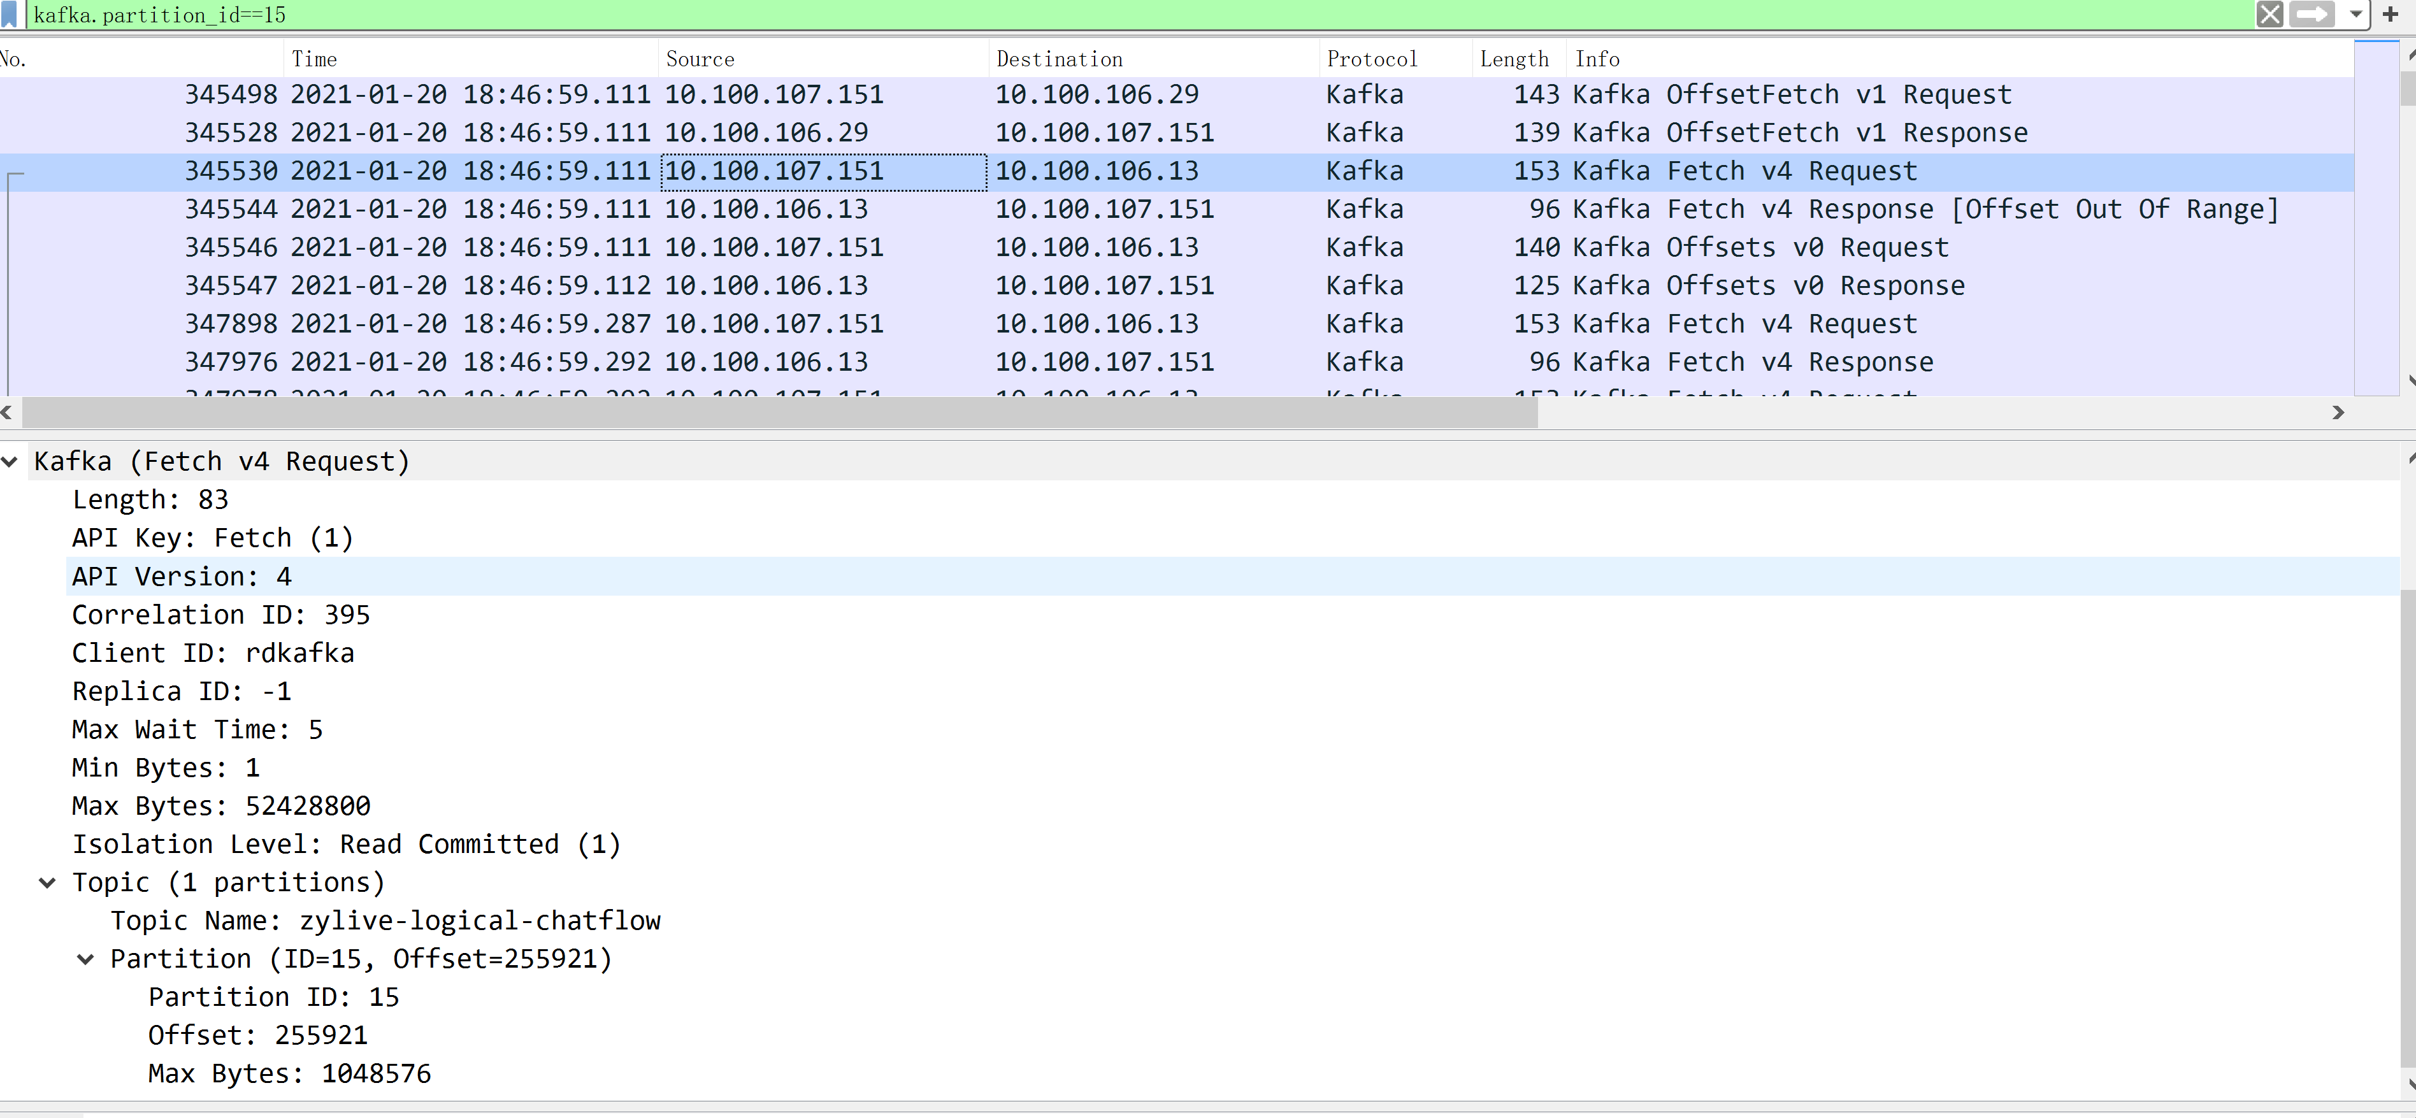The height and width of the screenshot is (1118, 2416).
Task: Collapse the Kafka Fetch v4 Request tree
Action: pos(10,461)
